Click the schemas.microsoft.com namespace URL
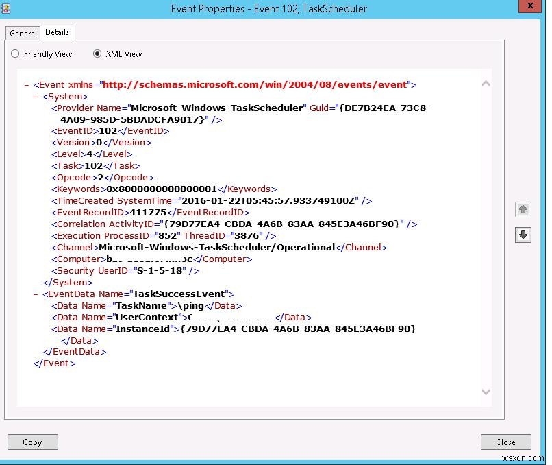The width and height of the screenshot is (552, 465). tap(255, 85)
